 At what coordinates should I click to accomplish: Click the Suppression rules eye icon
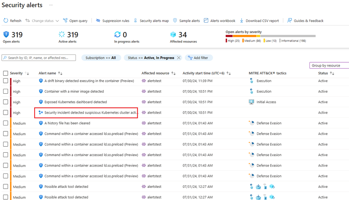pos(98,21)
